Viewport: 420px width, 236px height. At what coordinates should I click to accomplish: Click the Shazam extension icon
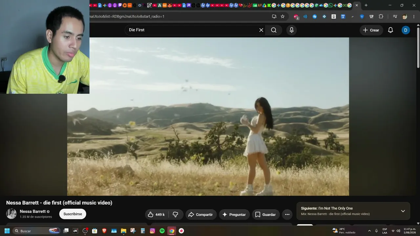point(315,16)
